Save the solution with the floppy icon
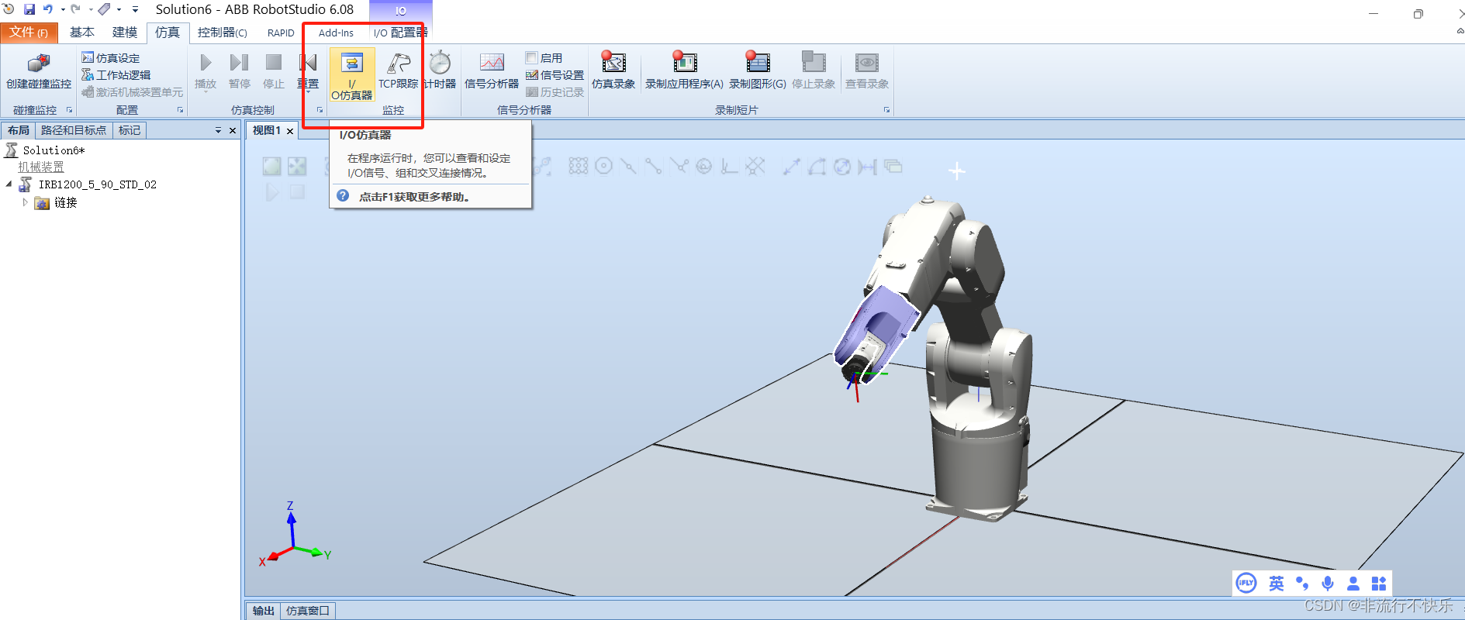Image resolution: width=1465 pixels, height=620 pixels. 29,9
